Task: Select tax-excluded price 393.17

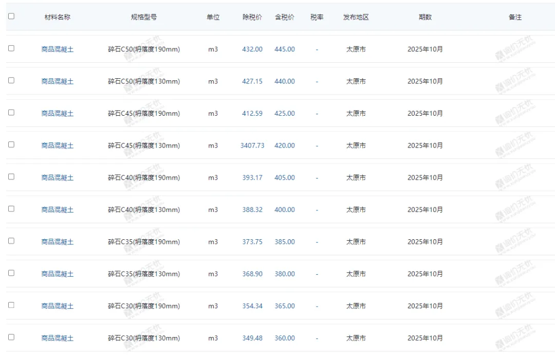Action: click(252, 177)
